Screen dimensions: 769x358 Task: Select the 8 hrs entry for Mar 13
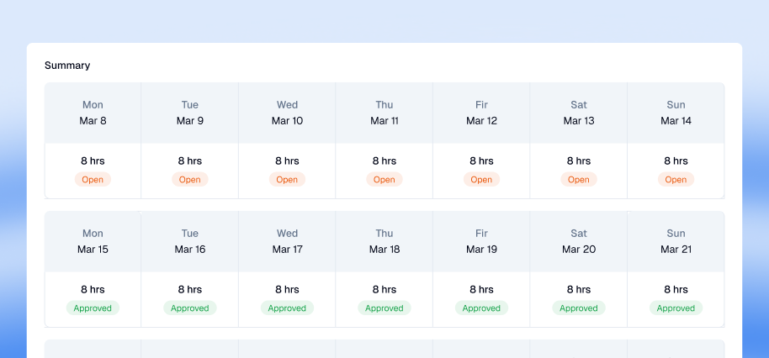click(579, 161)
